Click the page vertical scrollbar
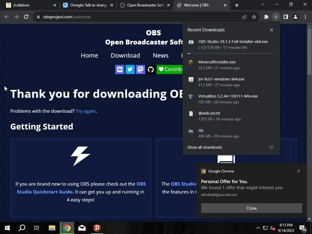Image resolution: width=312 pixels, height=234 pixels. (x=310, y=52)
